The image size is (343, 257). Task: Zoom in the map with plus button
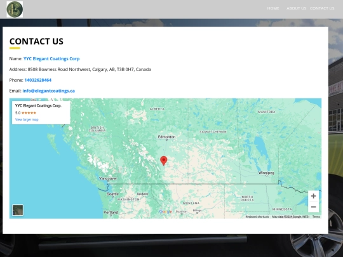(313, 196)
